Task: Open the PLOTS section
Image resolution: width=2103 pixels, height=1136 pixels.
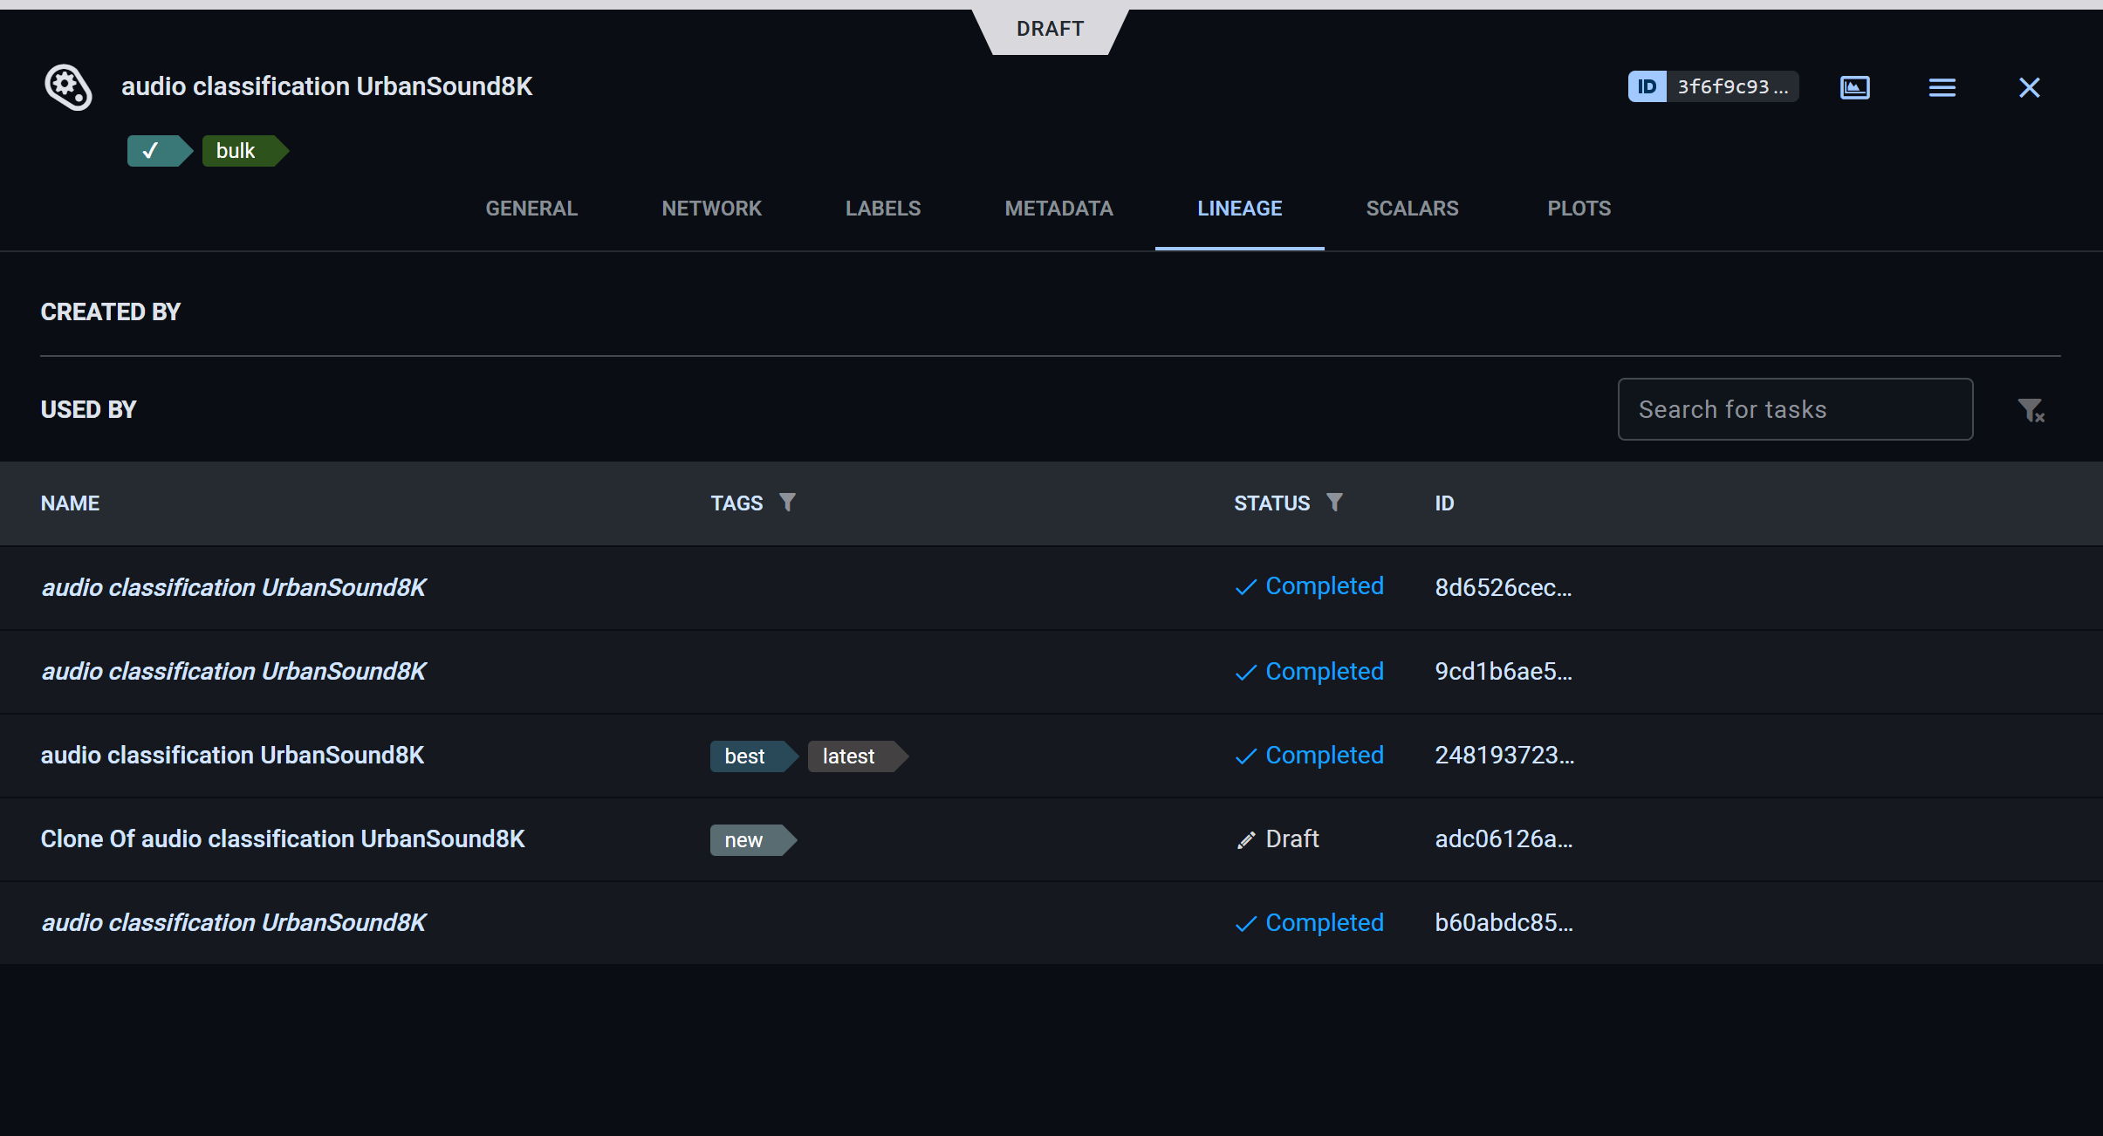Action: point(1577,209)
